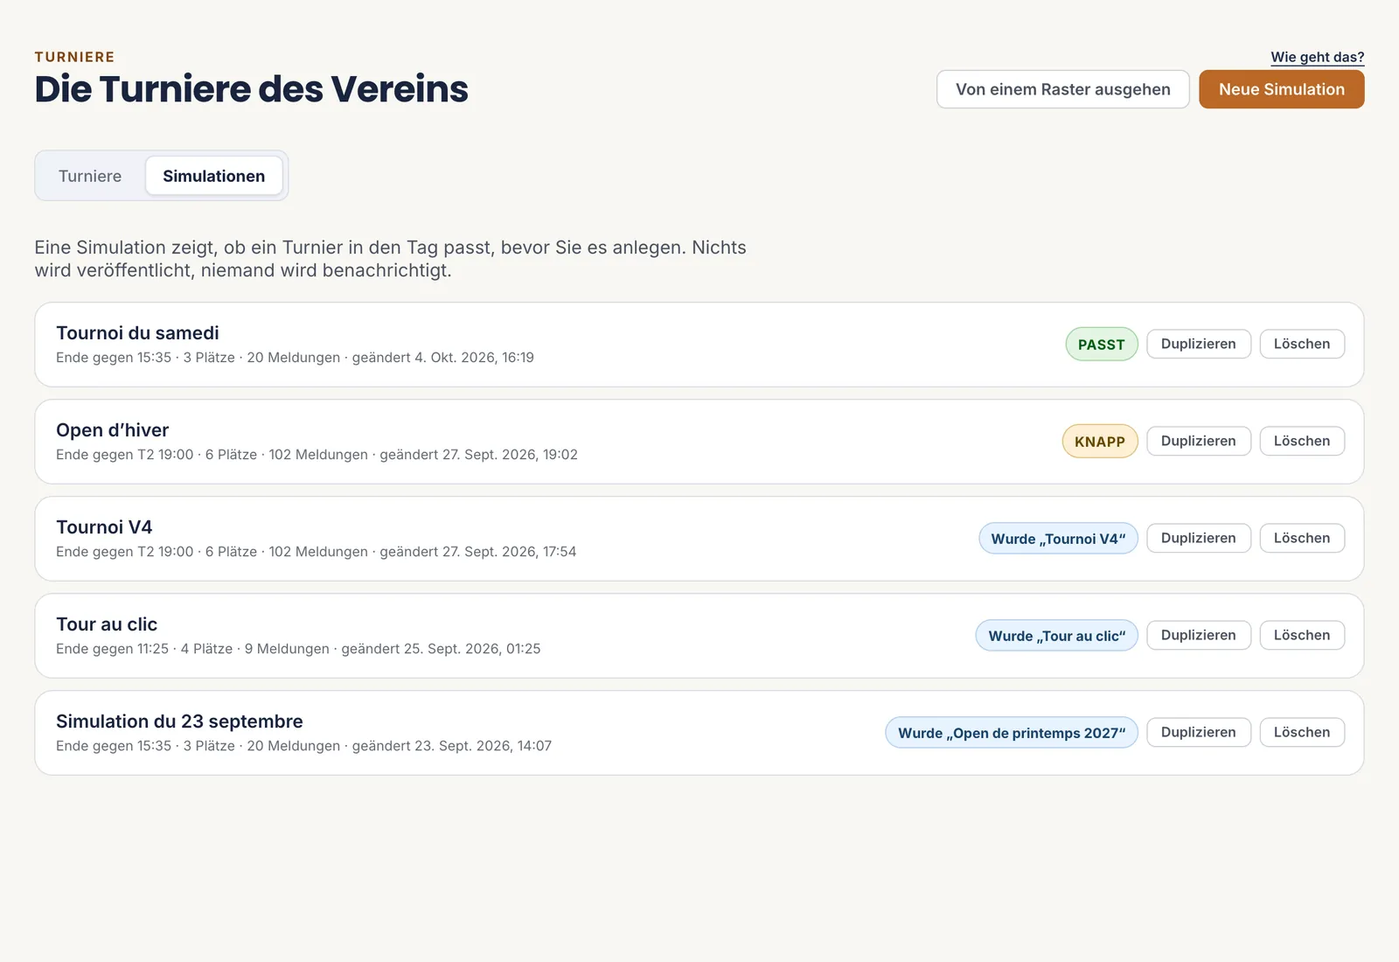This screenshot has height=962, width=1399.
Task: Select the Simulationen tab
Action: [213, 176]
